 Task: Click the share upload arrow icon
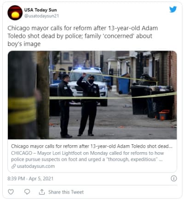[42, 192]
